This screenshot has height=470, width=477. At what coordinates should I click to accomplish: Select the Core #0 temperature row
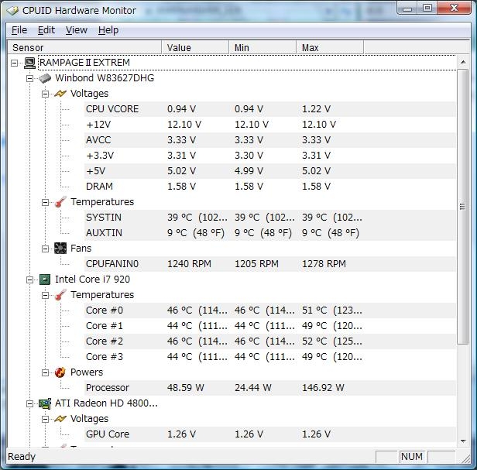point(269,310)
